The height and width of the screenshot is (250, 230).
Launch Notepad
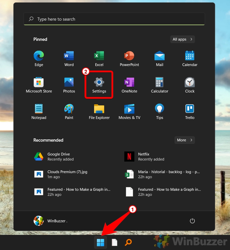pyautogui.click(x=39, y=111)
